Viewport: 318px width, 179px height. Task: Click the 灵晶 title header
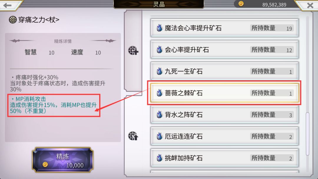(x=159, y=4)
